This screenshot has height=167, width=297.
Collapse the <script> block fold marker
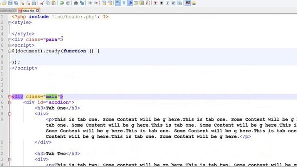[x=10, y=45]
